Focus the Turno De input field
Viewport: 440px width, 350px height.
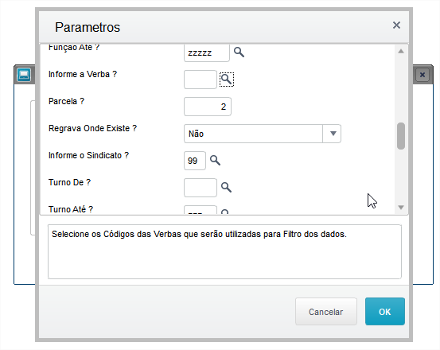tap(201, 188)
